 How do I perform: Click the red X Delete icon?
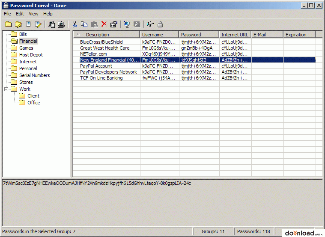[x=104, y=24]
